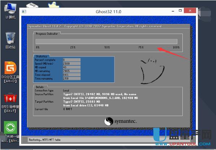Click the Time elapsed value field
This screenshot has width=216, height=150.
(72, 75)
